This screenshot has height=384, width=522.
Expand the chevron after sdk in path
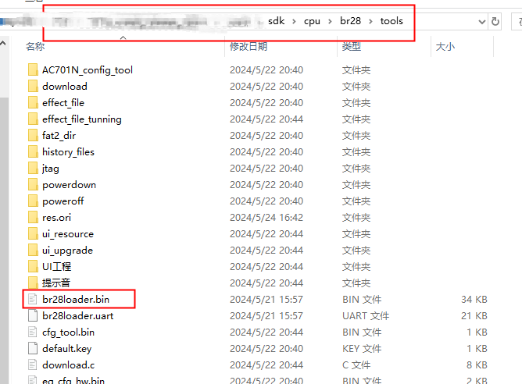pyautogui.click(x=294, y=21)
